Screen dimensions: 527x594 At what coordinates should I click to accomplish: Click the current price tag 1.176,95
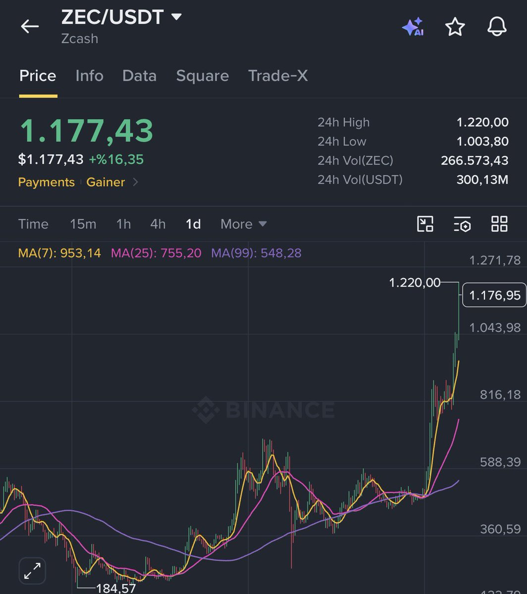[494, 296]
